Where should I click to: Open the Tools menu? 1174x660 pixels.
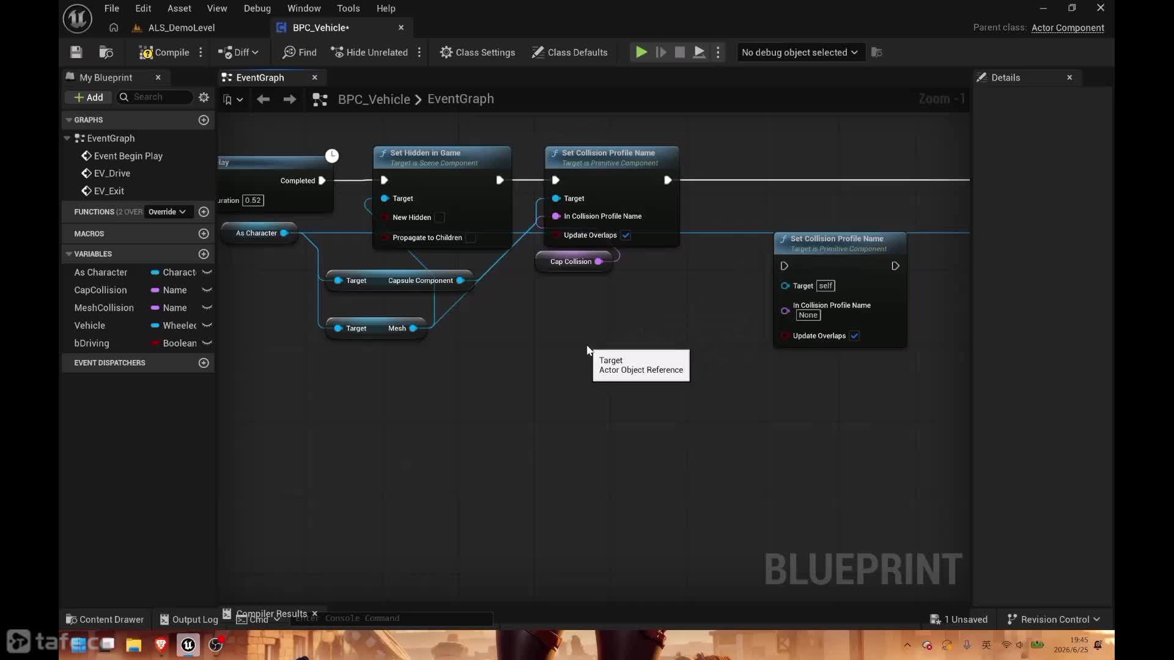[x=349, y=9]
